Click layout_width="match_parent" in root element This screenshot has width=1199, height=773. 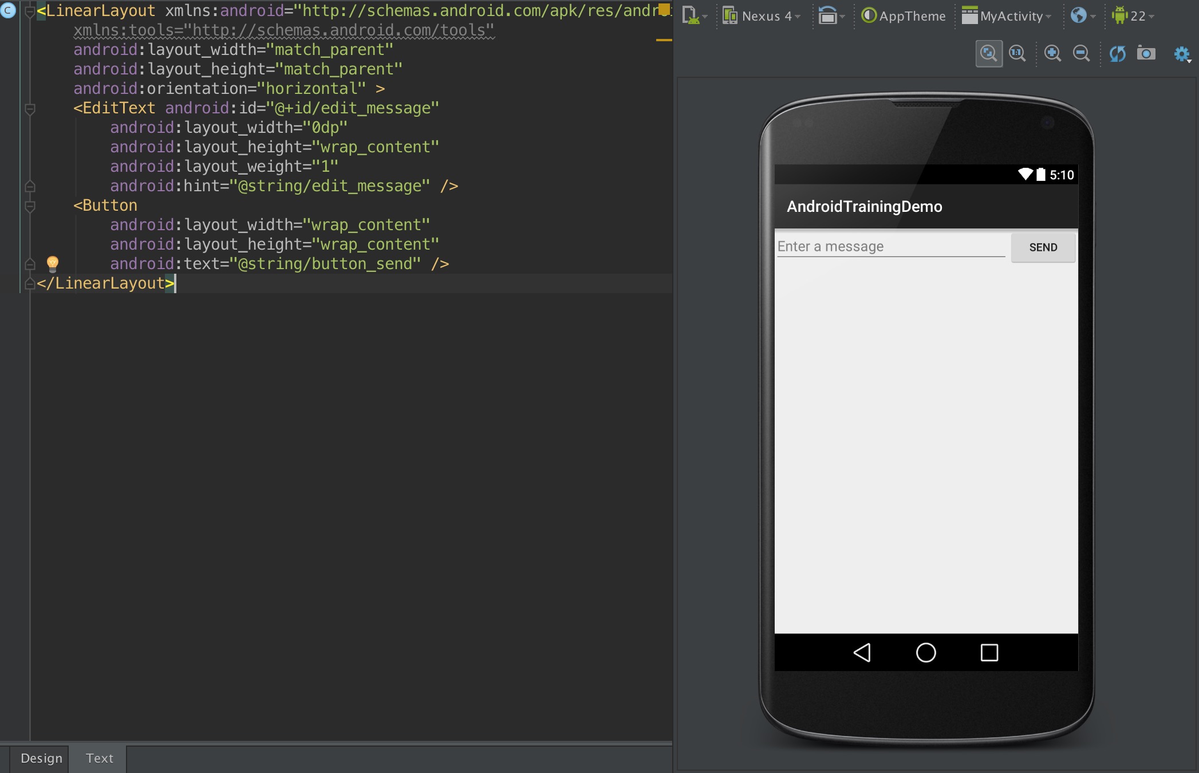(x=234, y=50)
